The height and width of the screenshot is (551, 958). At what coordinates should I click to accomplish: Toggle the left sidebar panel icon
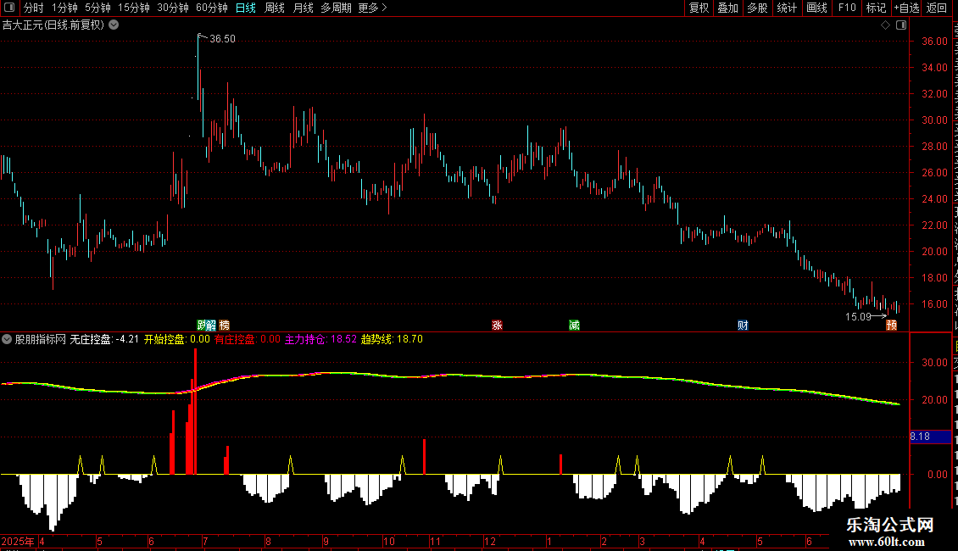(9, 8)
